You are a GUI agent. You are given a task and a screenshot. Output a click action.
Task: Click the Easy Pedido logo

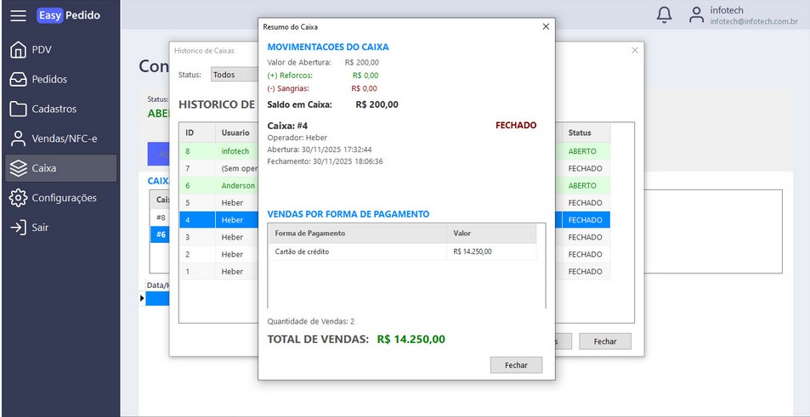(69, 15)
